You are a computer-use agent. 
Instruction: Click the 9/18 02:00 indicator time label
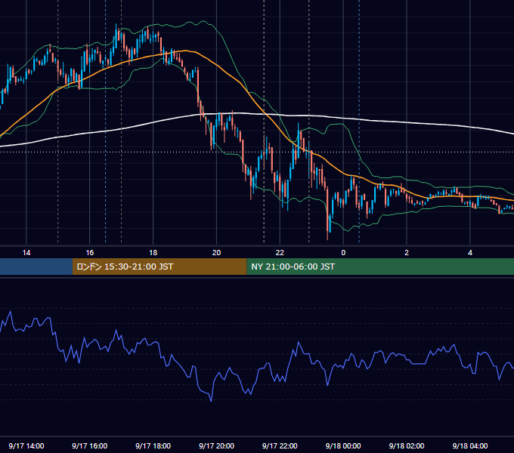(x=407, y=445)
